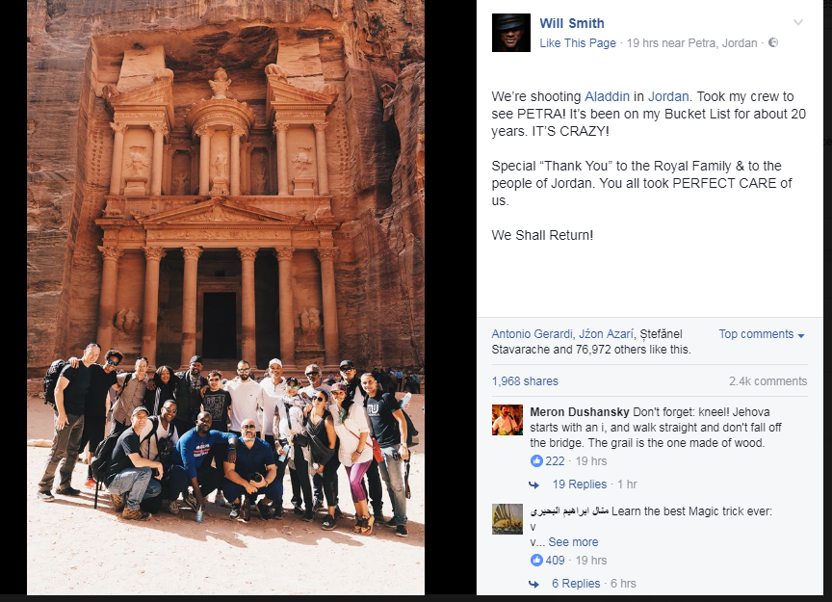
Task: Expand the 19 Replies thread
Action: coord(579,484)
